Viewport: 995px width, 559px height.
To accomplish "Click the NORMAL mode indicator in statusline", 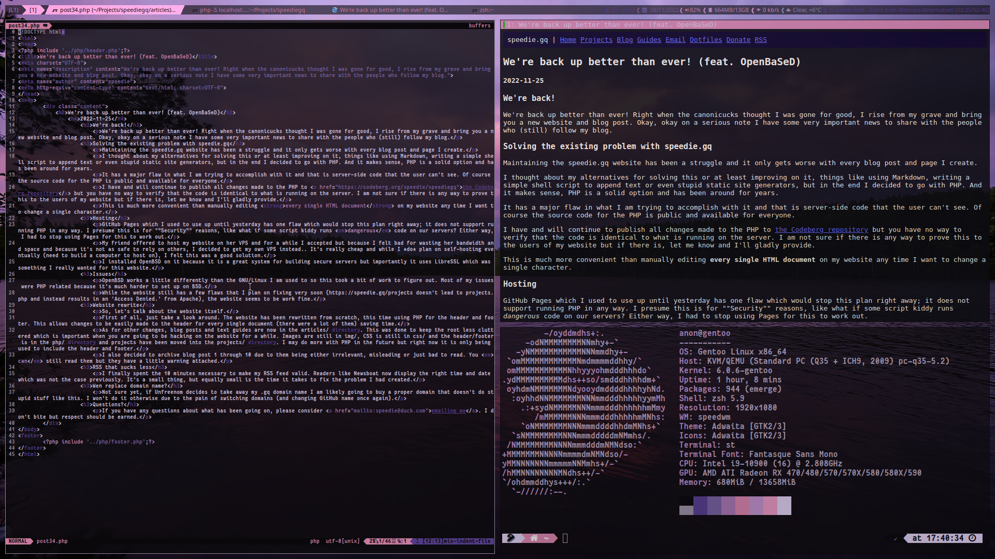I will 19,540.
